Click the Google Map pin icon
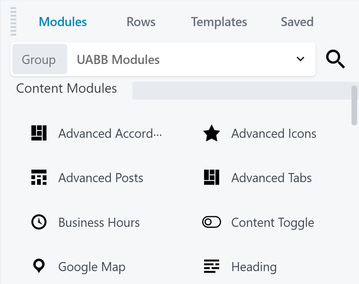359x284 pixels. point(39,266)
